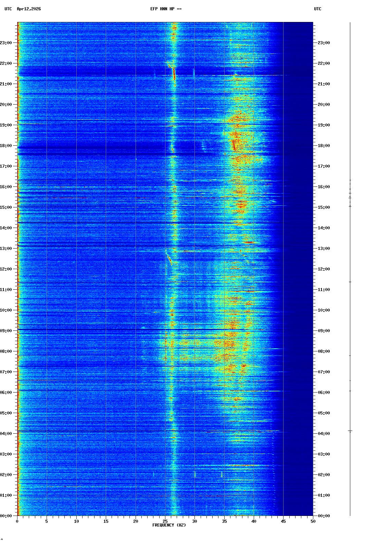
Task: Click the top-left 'UTC' label
Action: [x=8, y=9]
